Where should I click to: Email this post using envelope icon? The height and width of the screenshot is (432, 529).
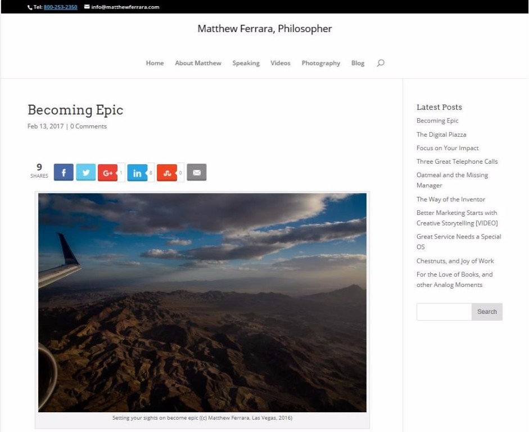[197, 173]
